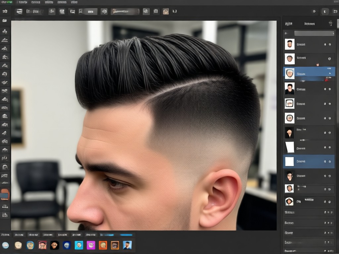The image size is (339, 254).
Task: Select layer showing person in black clothing
Action: [x=309, y=89]
